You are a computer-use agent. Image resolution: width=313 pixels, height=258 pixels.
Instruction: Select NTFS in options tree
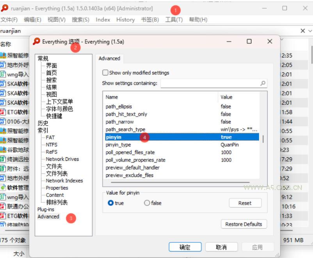point(52,145)
